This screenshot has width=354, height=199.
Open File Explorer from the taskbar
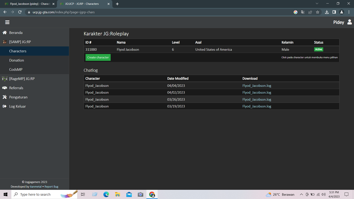click(118, 195)
